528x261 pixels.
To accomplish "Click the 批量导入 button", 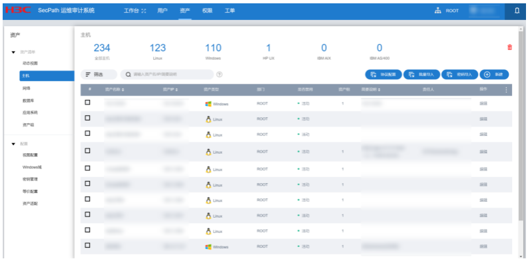I will click(x=422, y=75).
